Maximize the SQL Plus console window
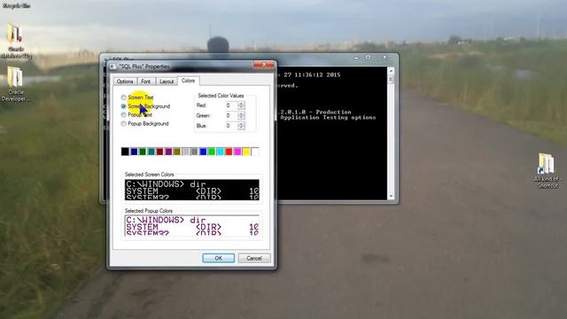 click(369, 58)
